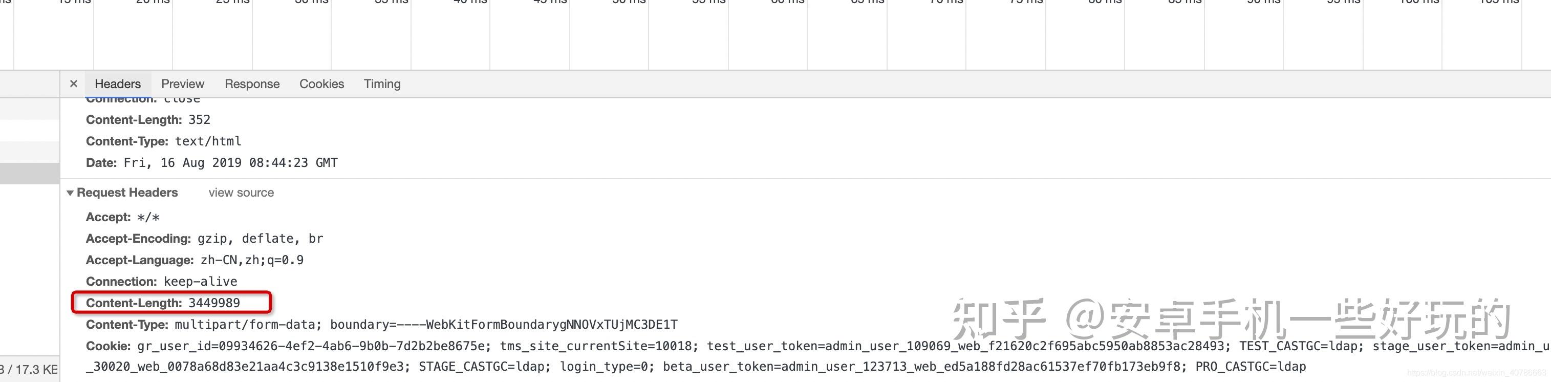The image size is (1551, 382).
Task: Click the Request Headers section title
Action: (127, 193)
